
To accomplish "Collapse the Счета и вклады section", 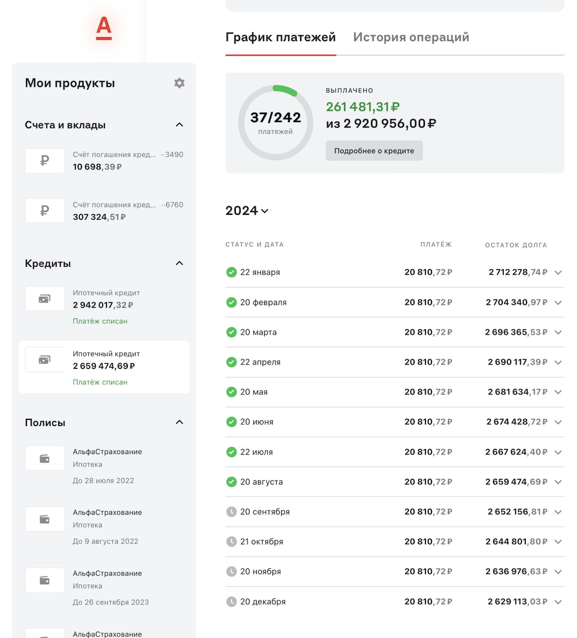I will pyautogui.click(x=179, y=125).
